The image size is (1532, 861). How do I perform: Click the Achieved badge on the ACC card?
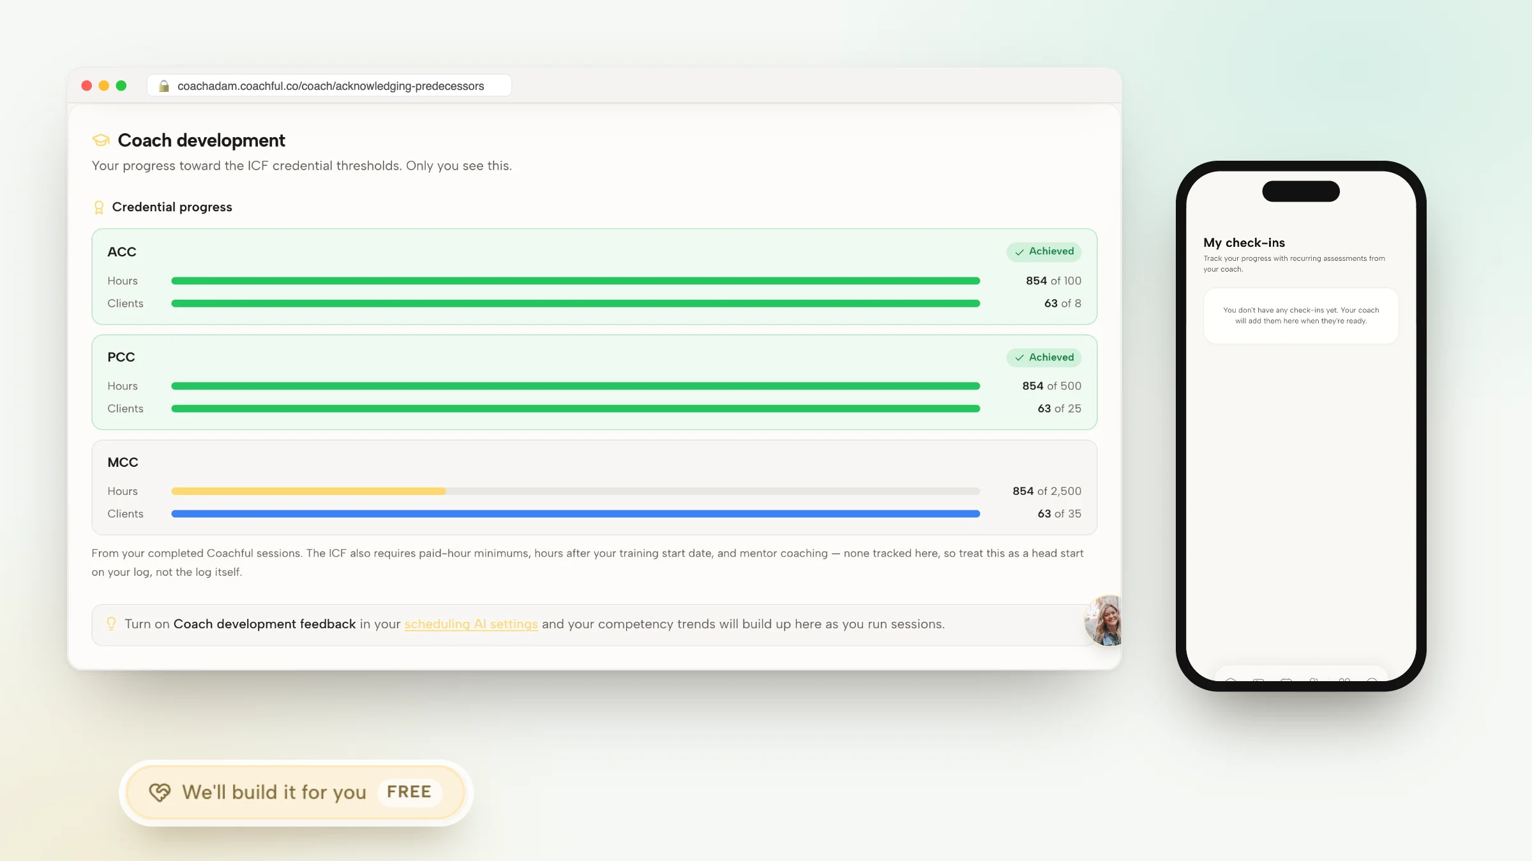[x=1044, y=251]
